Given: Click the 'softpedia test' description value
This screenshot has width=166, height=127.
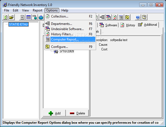Looking at the screenshot, I should 119,40.
